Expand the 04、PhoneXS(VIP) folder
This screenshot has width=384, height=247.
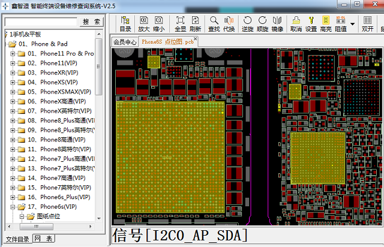click(13, 82)
